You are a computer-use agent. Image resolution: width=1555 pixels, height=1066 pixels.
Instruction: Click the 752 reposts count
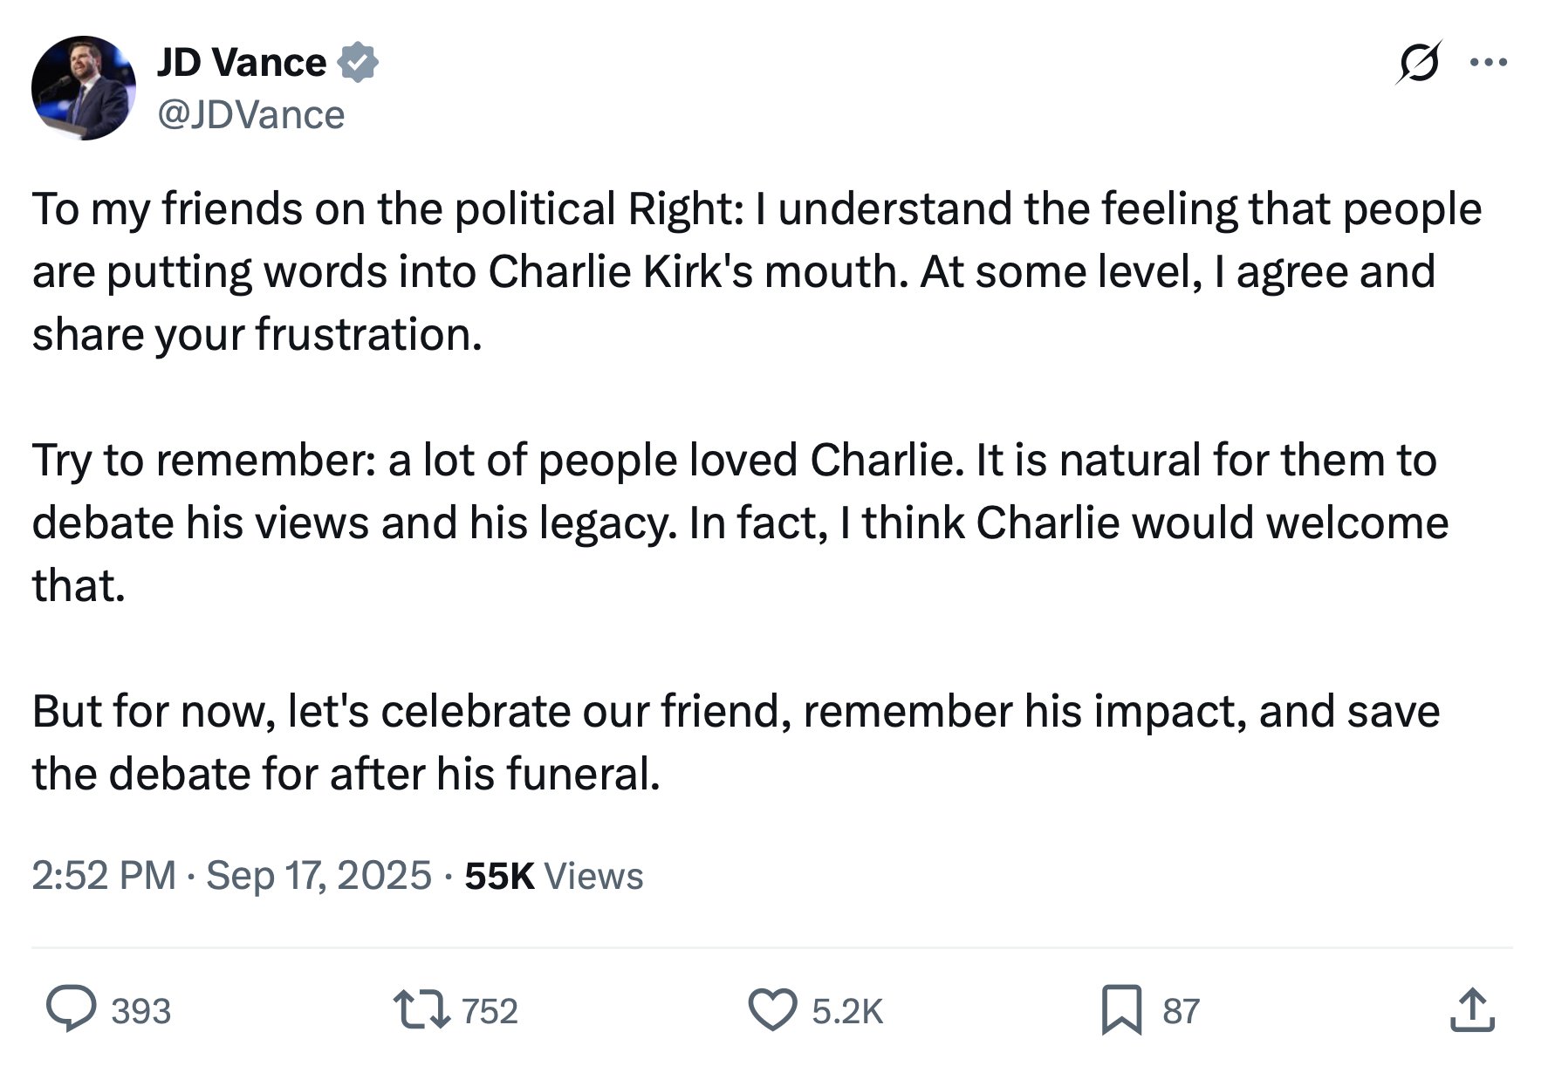[490, 1011]
